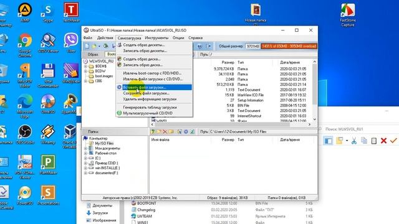Click the blue gear settings icon in local toolbar
The height and width of the screenshot is (224, 399).
pos(186,131)
